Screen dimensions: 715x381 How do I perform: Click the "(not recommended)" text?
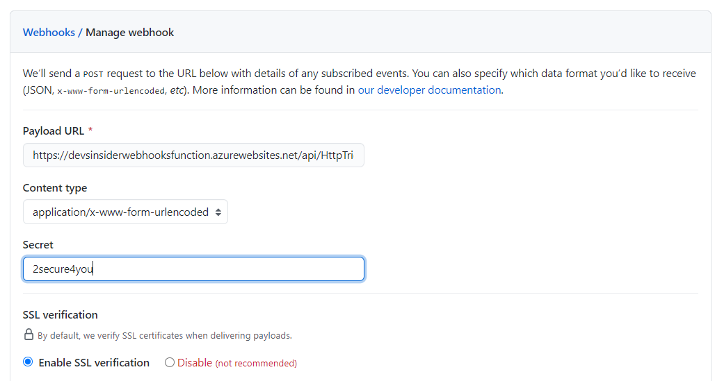tap(256, 363)
